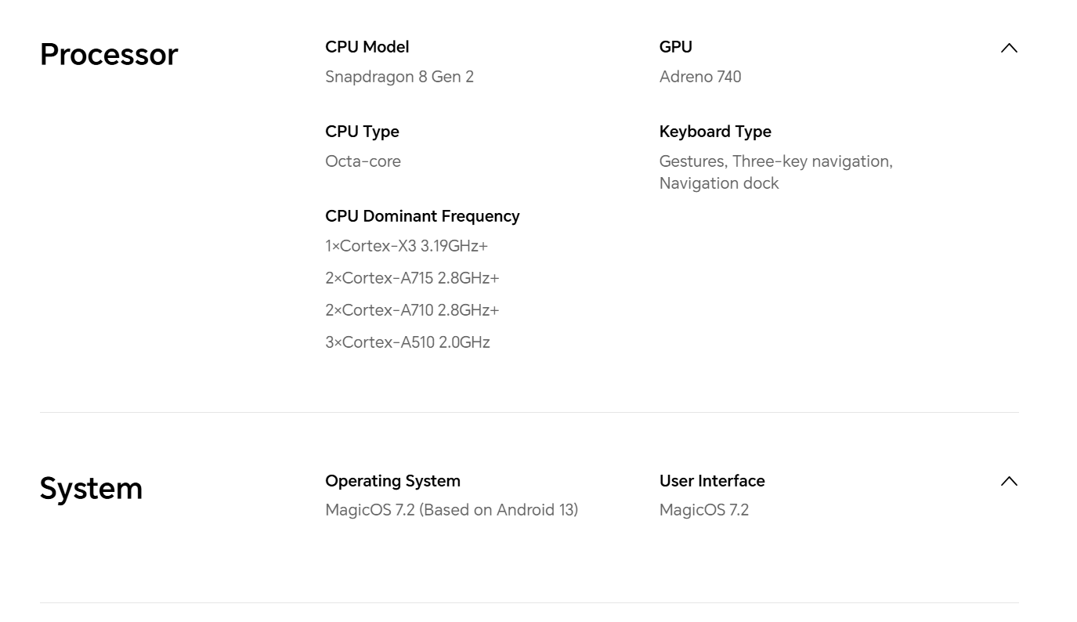Click the Gestures, Three-key navigation text

point(775,161)
